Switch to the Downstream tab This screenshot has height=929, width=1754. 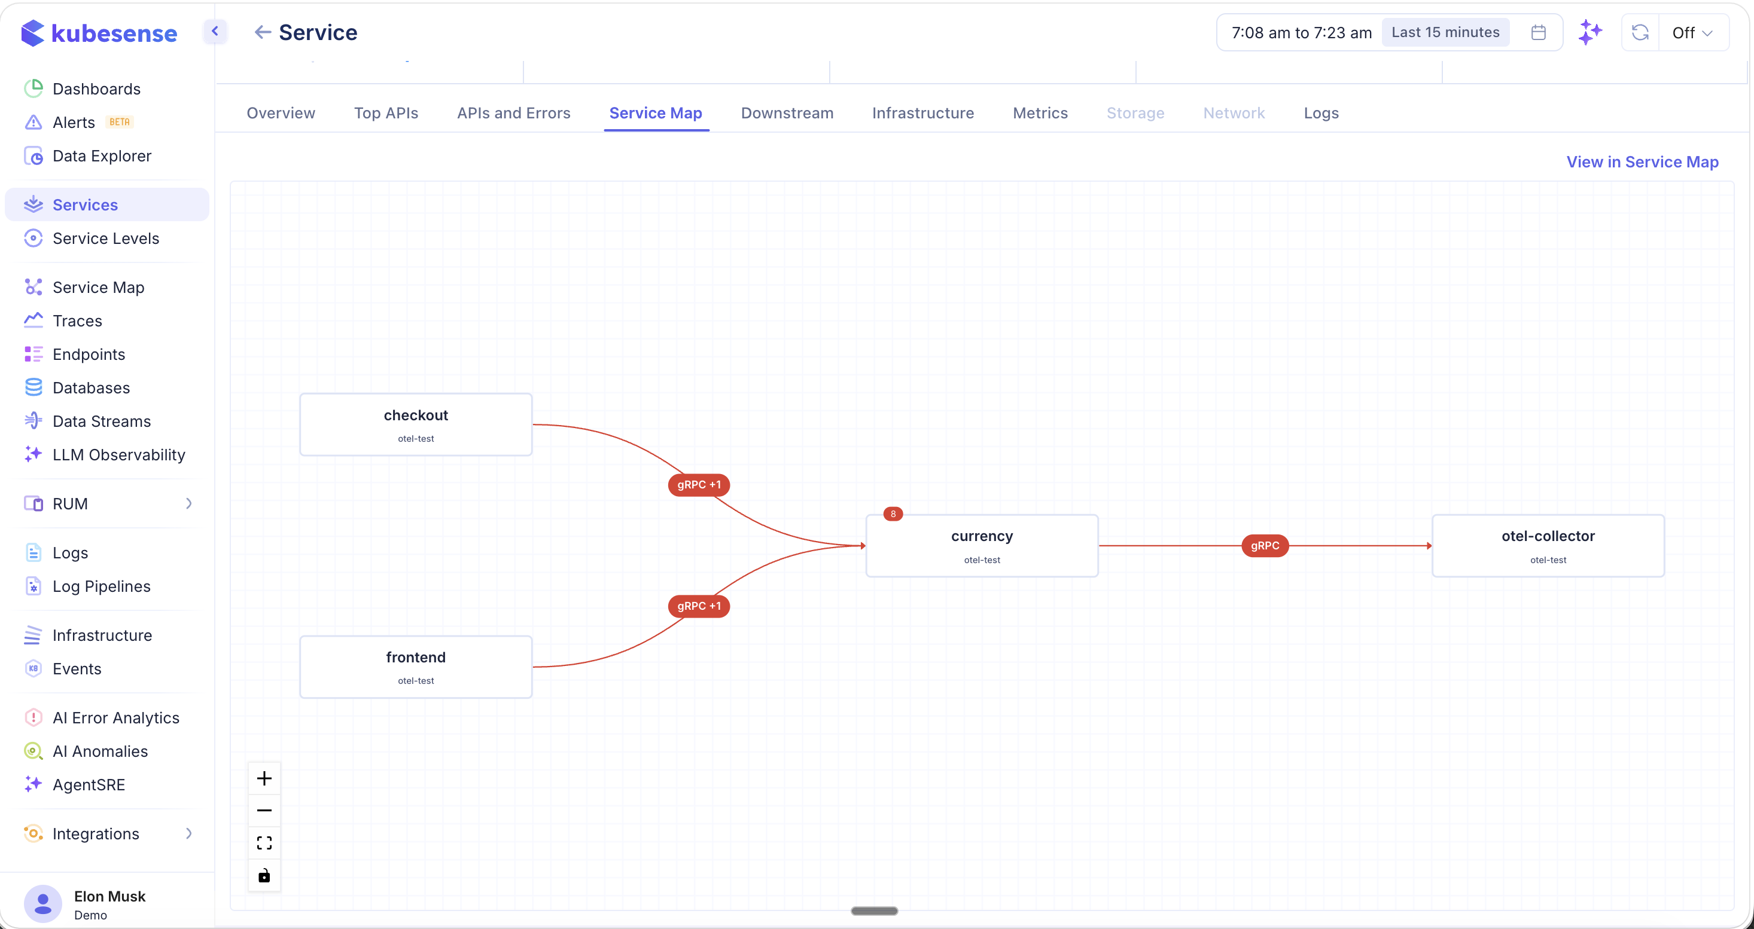click(787, 113)
